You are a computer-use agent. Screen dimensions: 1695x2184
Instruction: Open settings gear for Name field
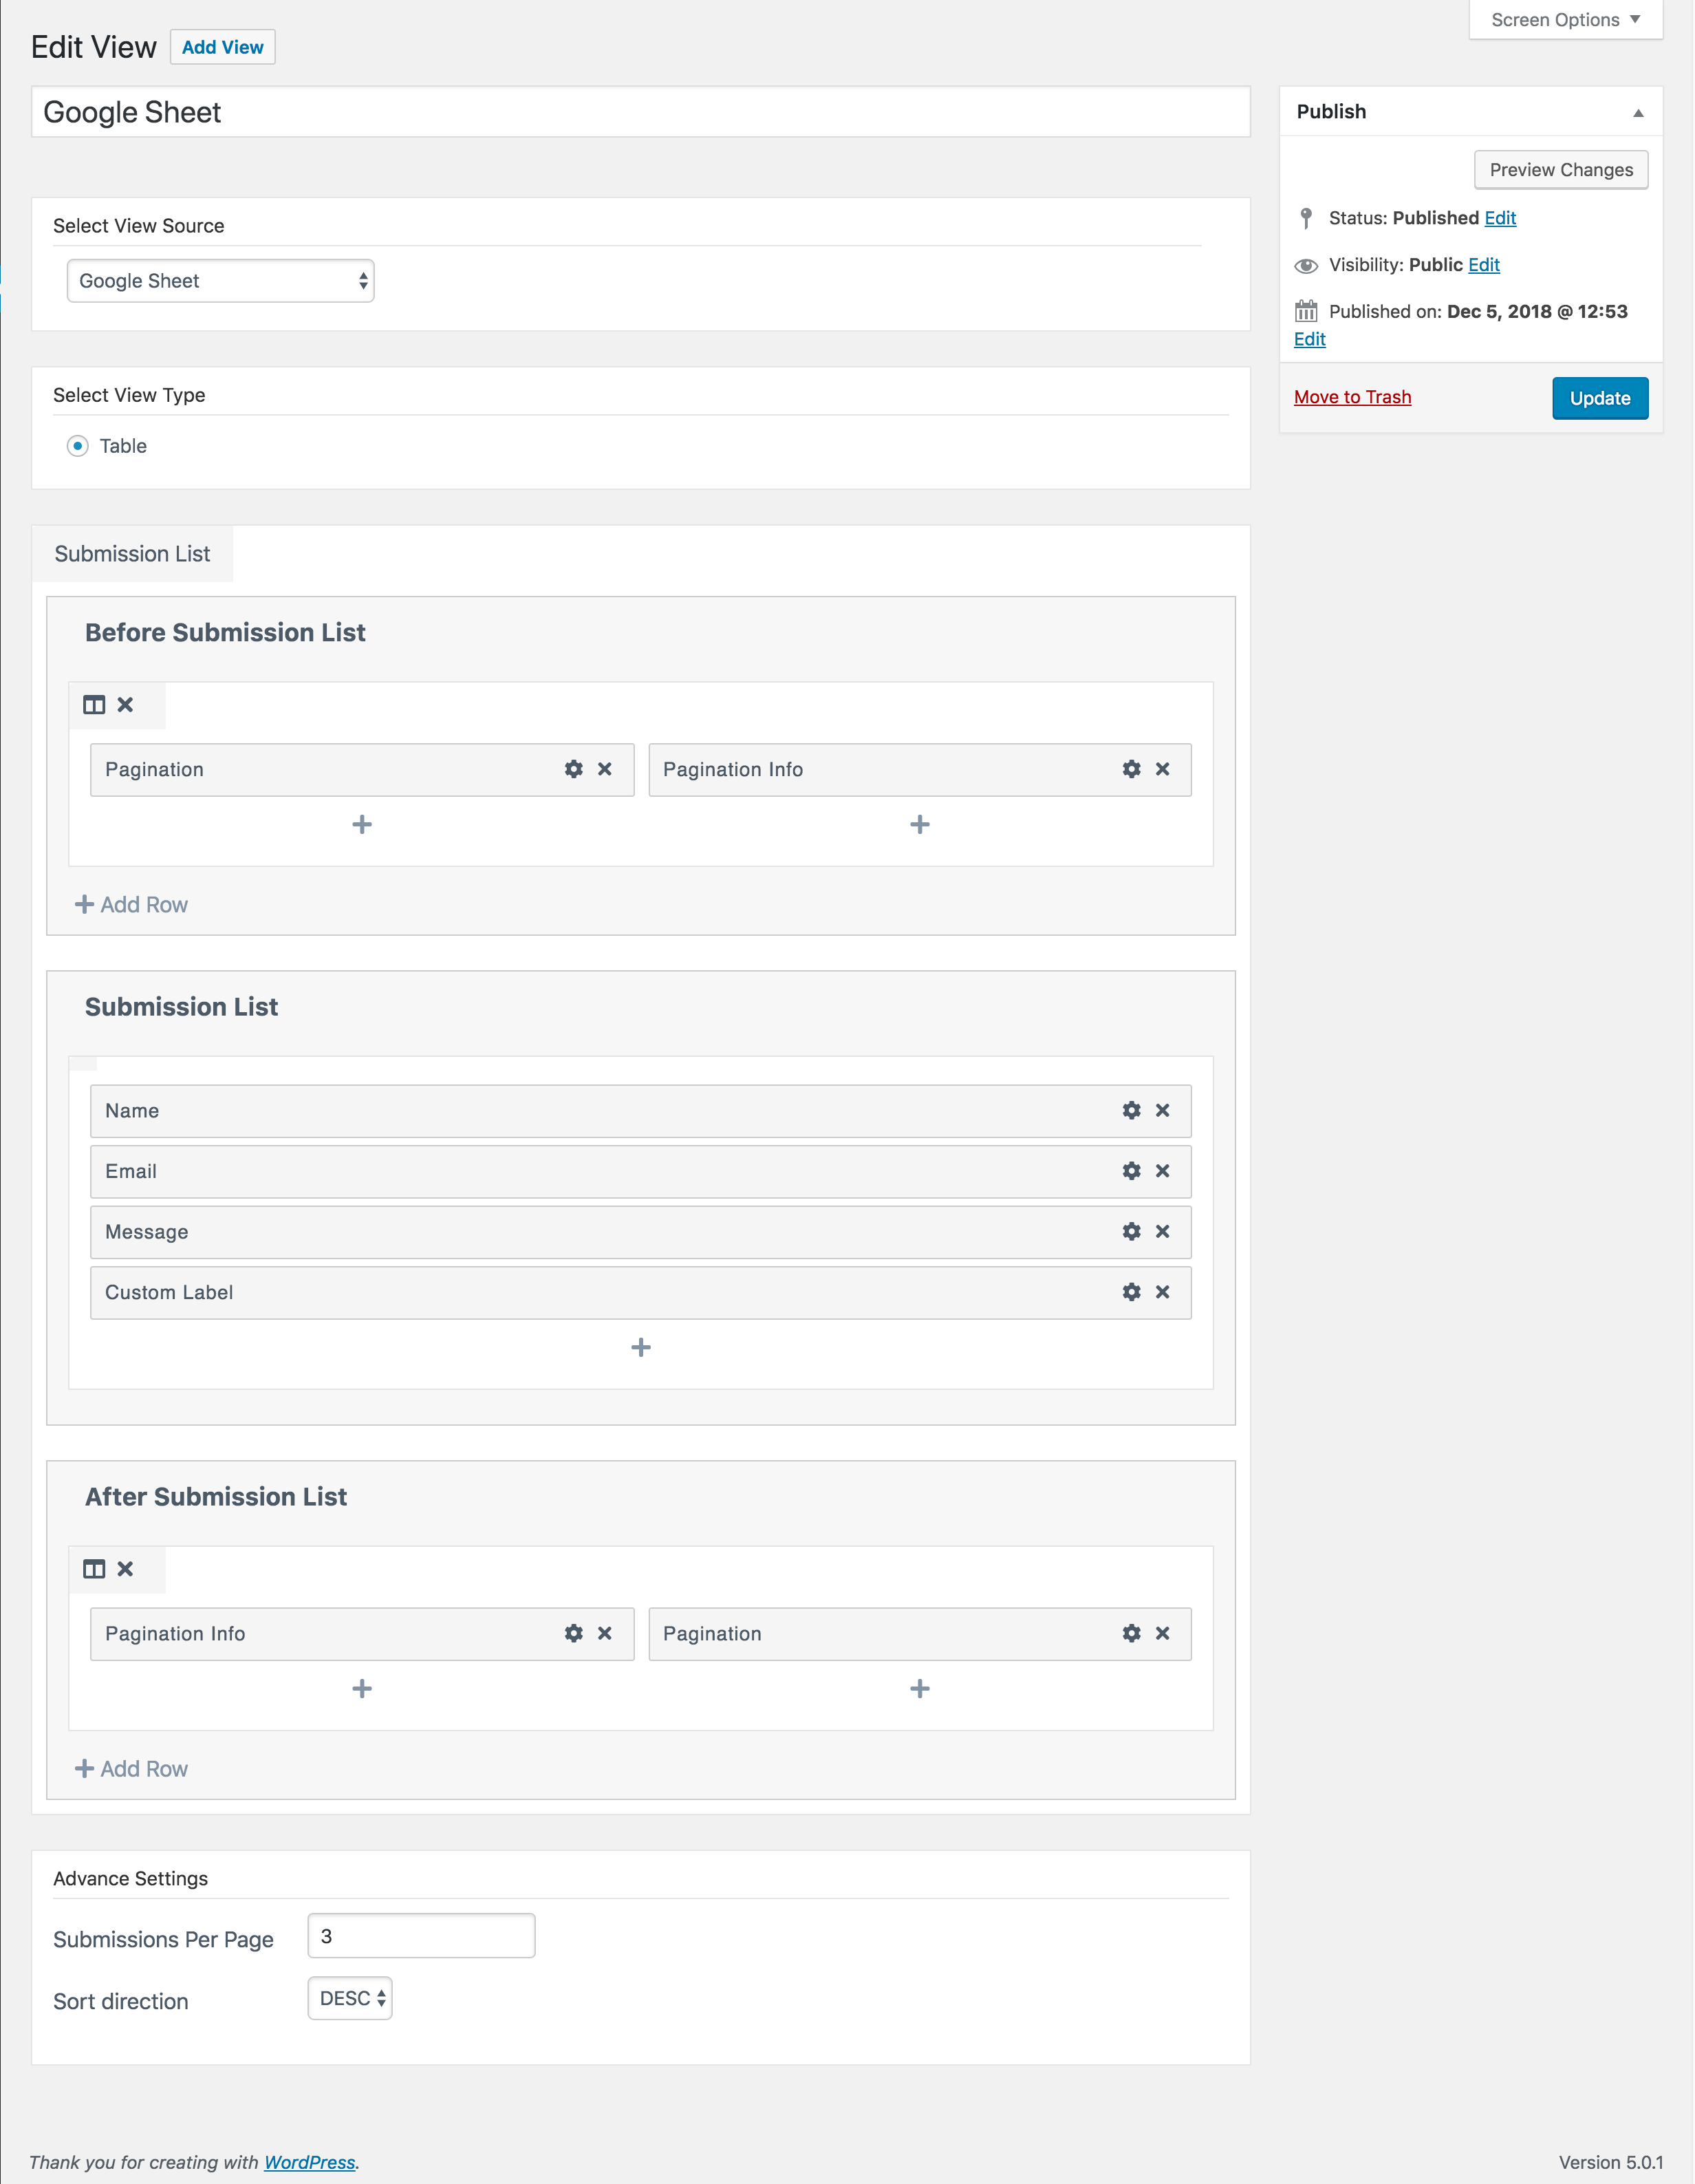click(x=1131, y=1110)
